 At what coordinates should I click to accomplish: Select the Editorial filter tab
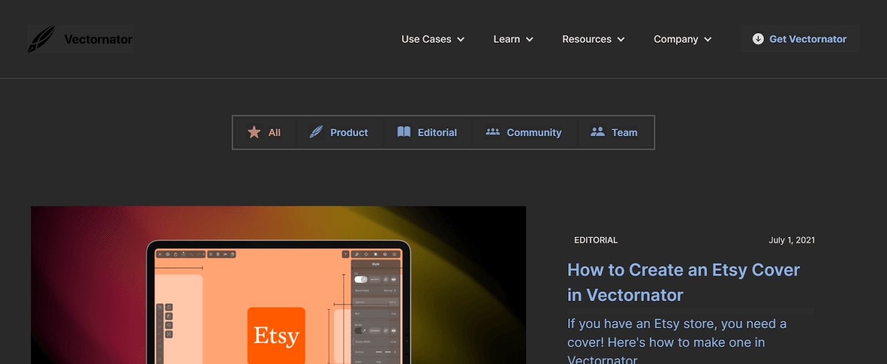(427, 132)
